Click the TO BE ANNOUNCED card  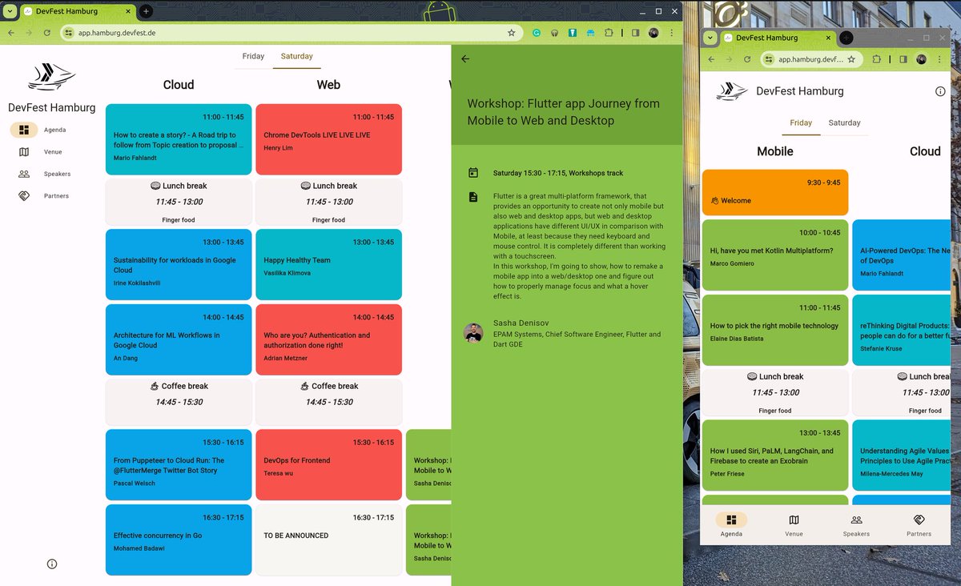point(328,540)
